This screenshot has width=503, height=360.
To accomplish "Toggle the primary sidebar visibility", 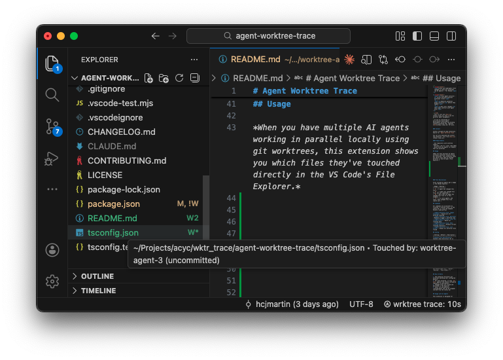I will coord(416,36).
